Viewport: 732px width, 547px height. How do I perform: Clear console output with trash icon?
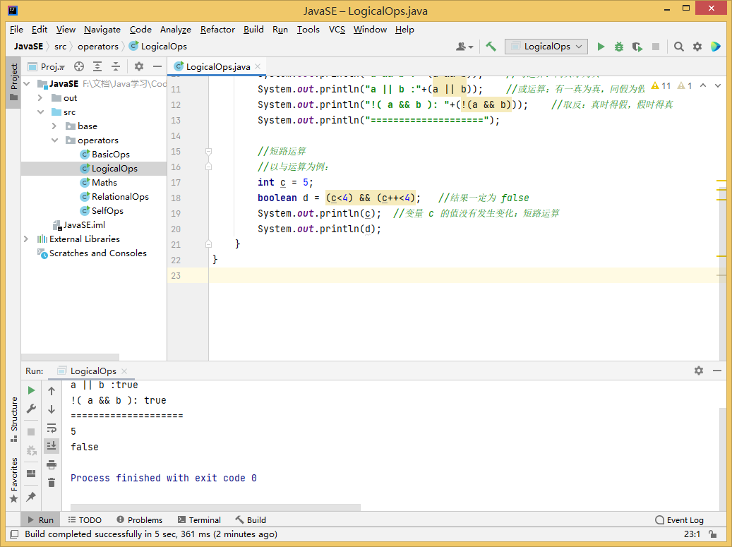pyautogui.click(x=52, y=483)
